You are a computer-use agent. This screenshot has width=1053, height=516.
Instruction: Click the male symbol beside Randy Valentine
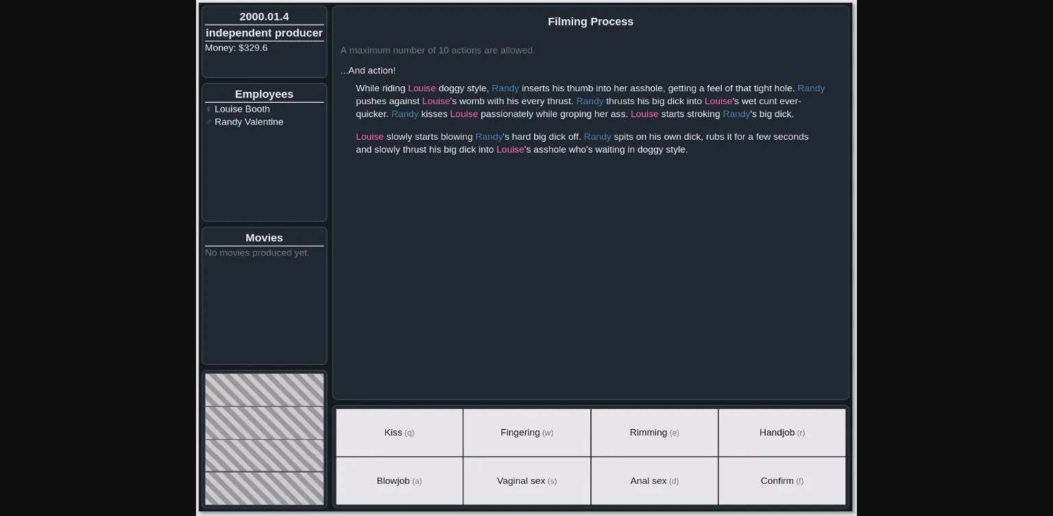coord(208,122)
